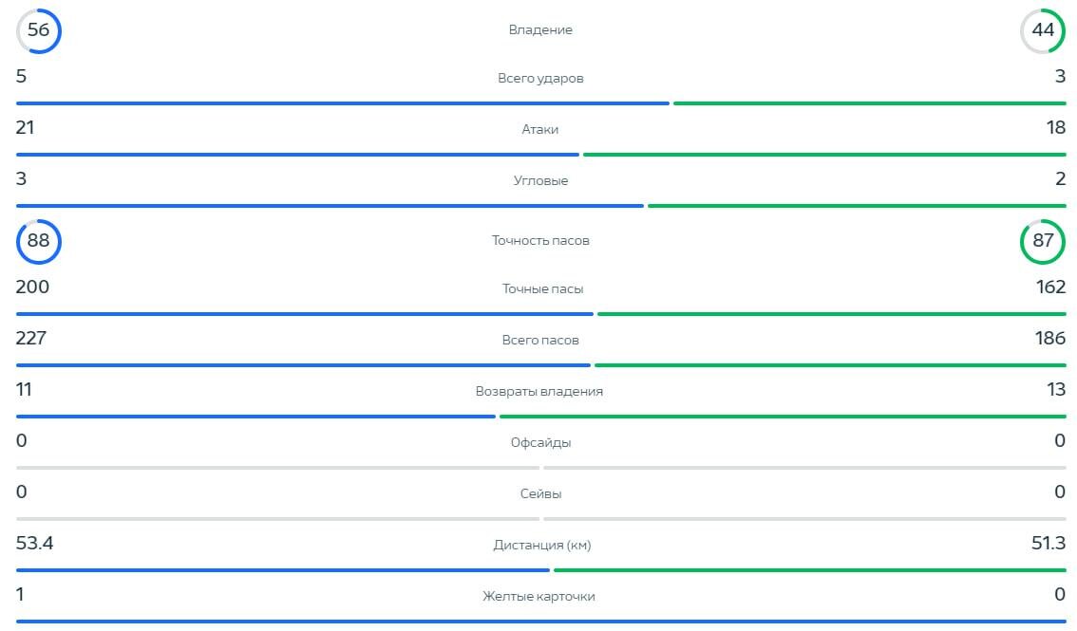This screenshot has width=1077, height=631.
Task: Select the Точность пасов label
Action: point(540,241)
